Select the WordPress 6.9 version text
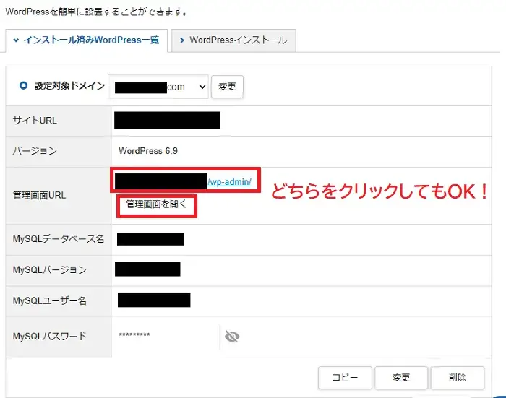506x398 pixels. pyautogui.click(x=148, y=151)
